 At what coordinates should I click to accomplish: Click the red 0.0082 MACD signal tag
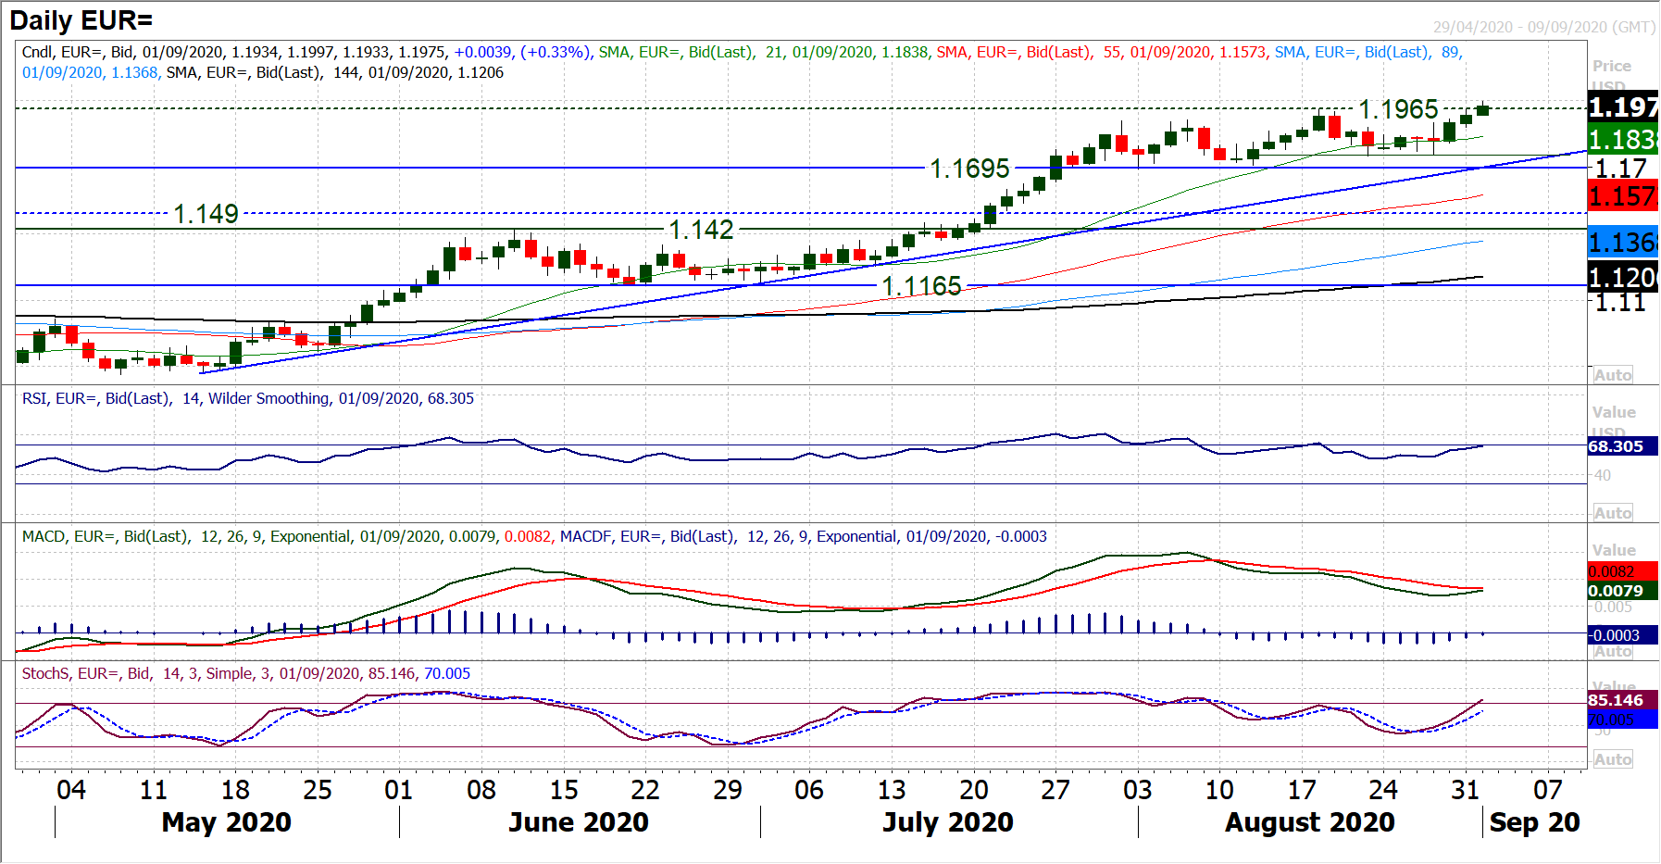(x=1623, y=572)
